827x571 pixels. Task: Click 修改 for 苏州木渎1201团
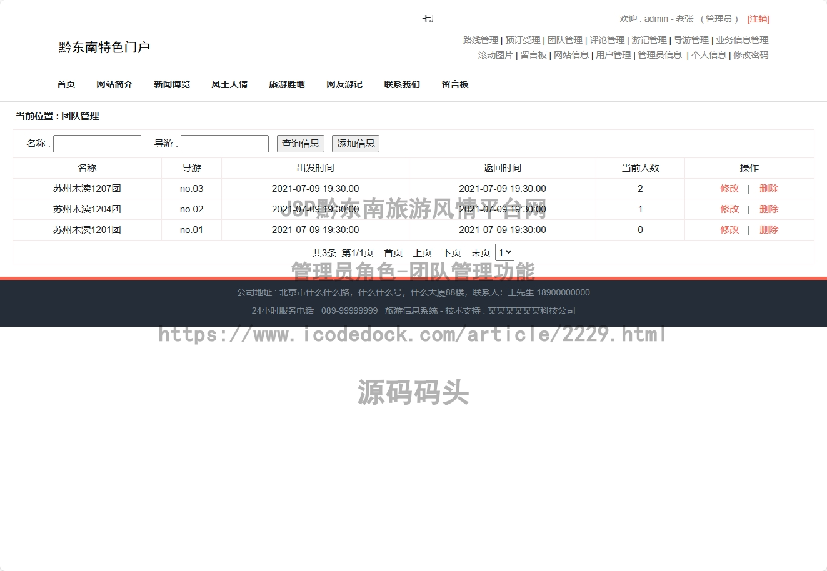coord(729,230)
